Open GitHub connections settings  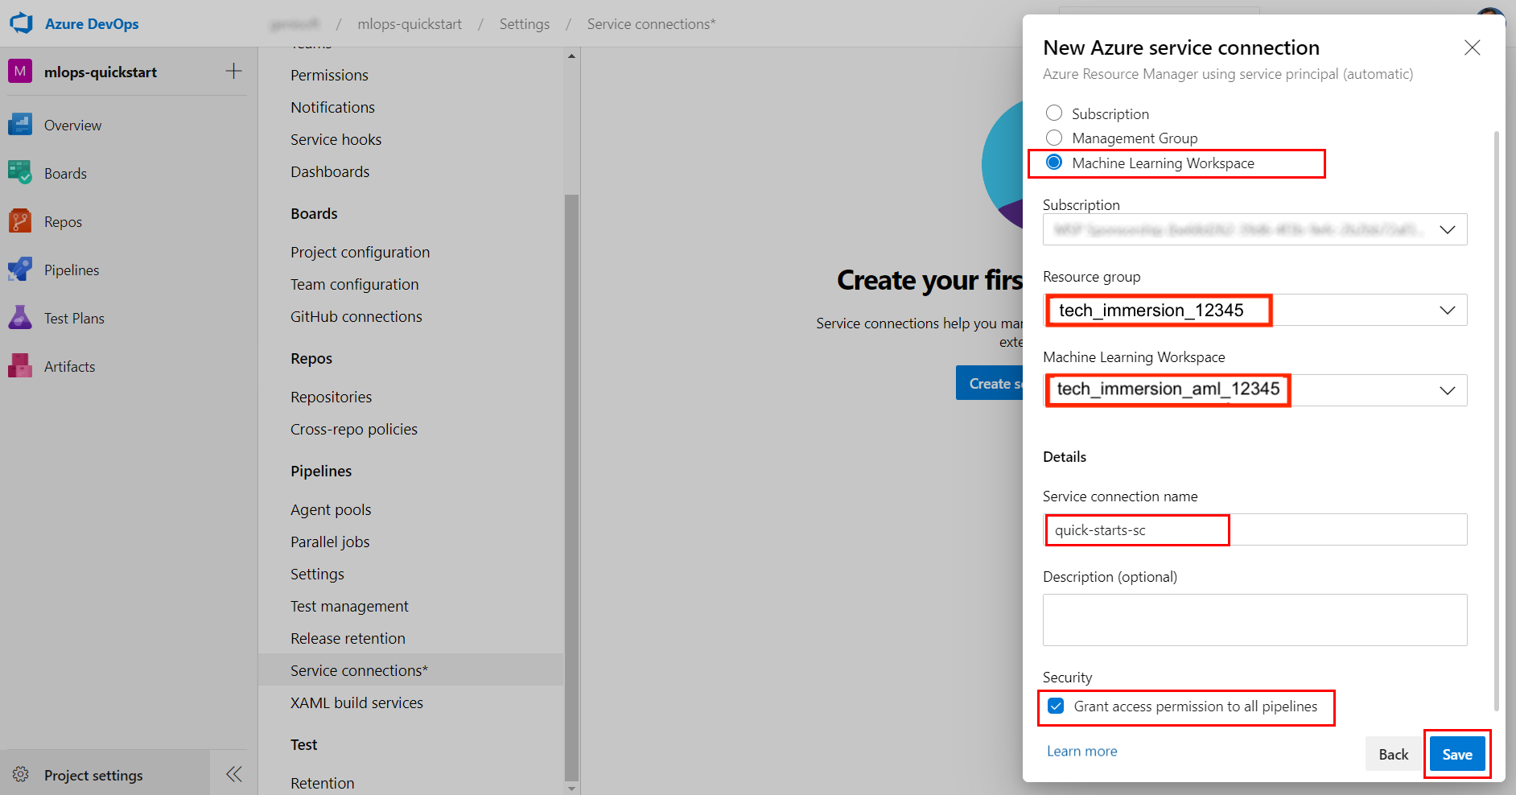coord(356,316)
